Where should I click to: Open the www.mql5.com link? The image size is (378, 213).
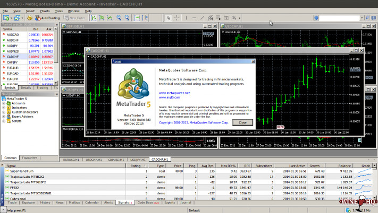(170, 98)
